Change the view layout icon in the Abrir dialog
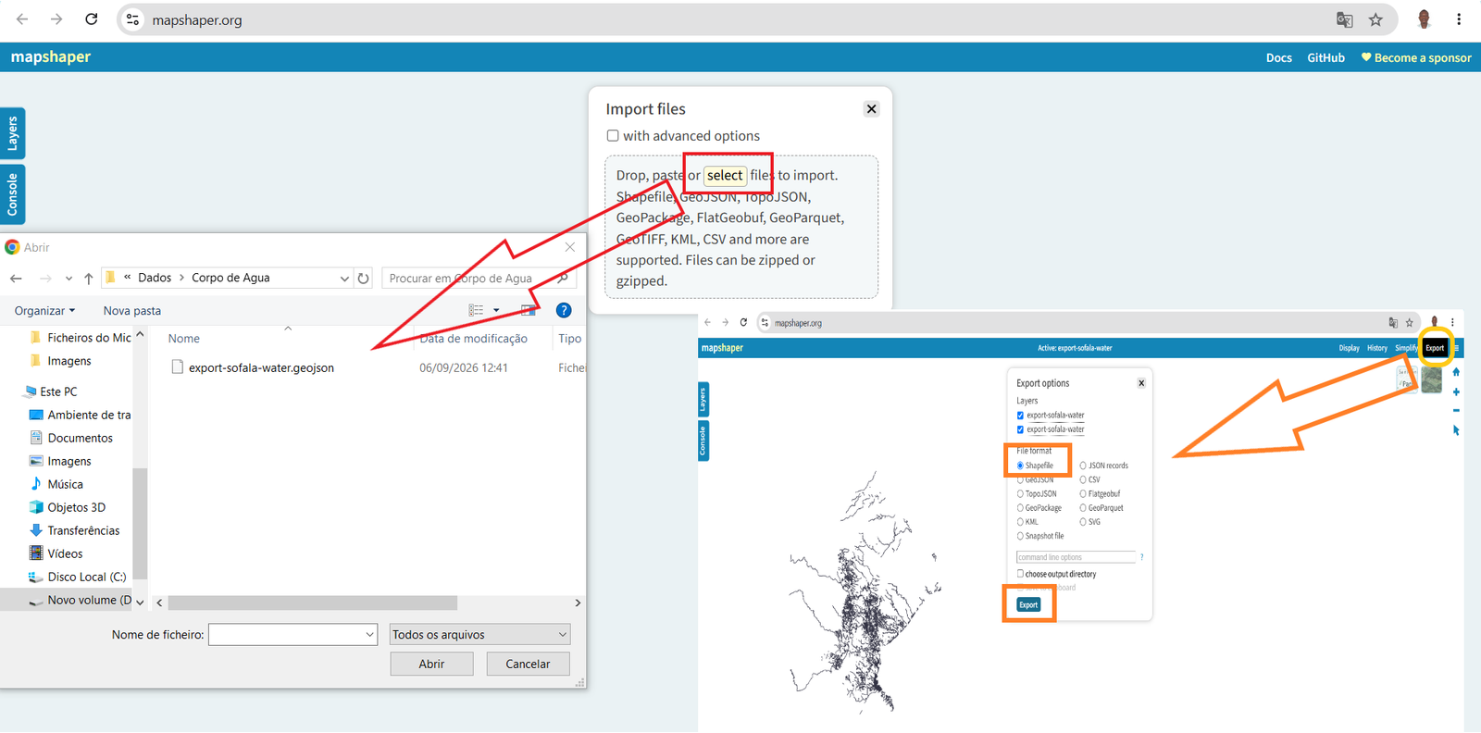 click(x=476, y=310)
